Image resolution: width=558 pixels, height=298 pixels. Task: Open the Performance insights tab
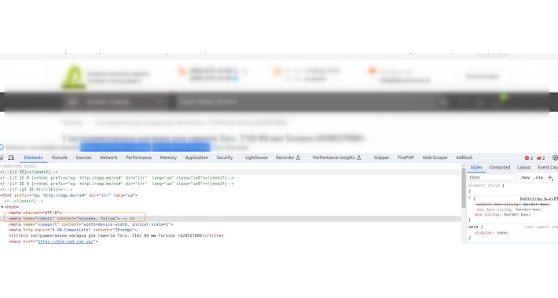tap(334, 158)
